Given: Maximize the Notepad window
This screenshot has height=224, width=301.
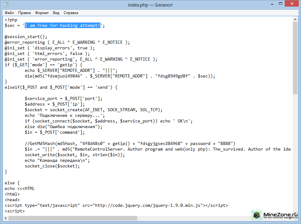Looking at the screenshot, I should tap(274, 4).
